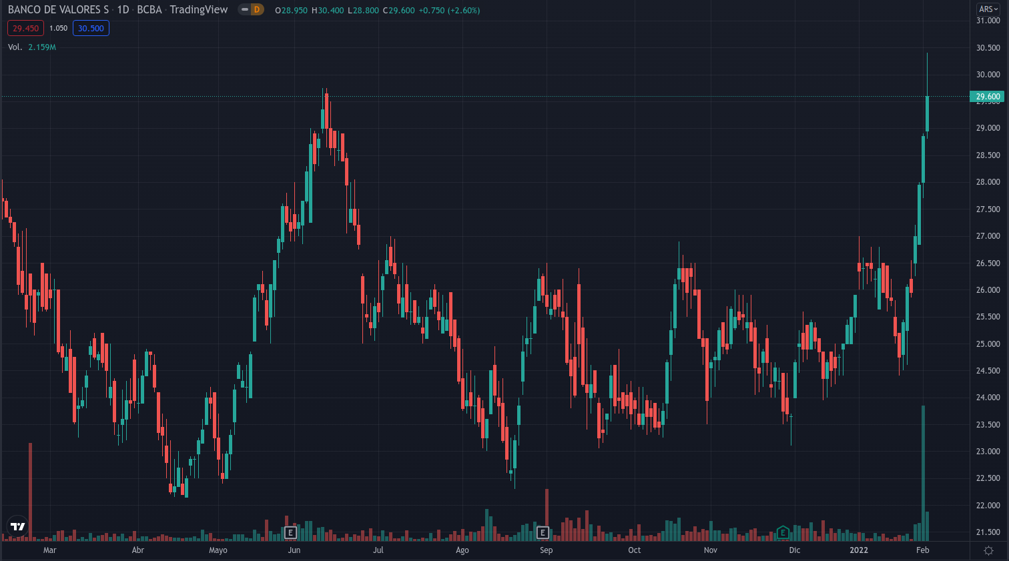
Task: Click the Jun label on time axis
Action: (294, 550)
